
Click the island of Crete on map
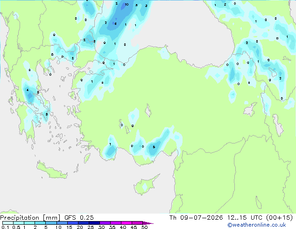[52, 170]
